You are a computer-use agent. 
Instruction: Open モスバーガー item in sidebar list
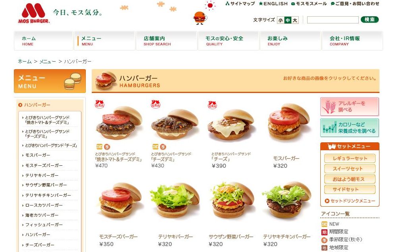coord(38,155)
